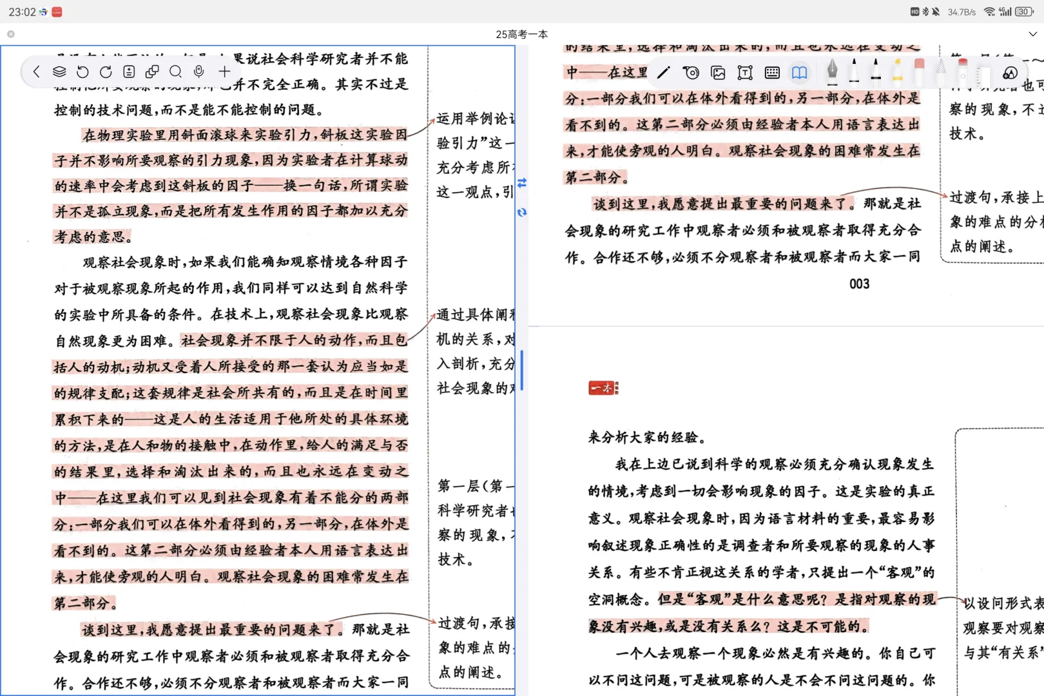Tap the plus icon to add content
This screenshot has width=1044, height=696.
point(224,72)
